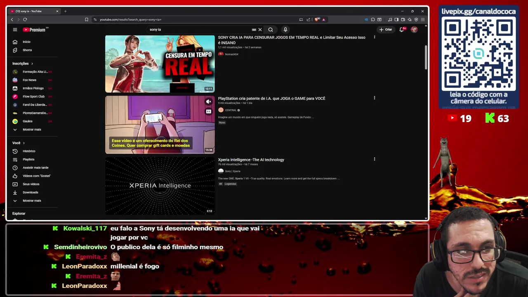Click the Nomad404 channel name

tap(231, 54)
